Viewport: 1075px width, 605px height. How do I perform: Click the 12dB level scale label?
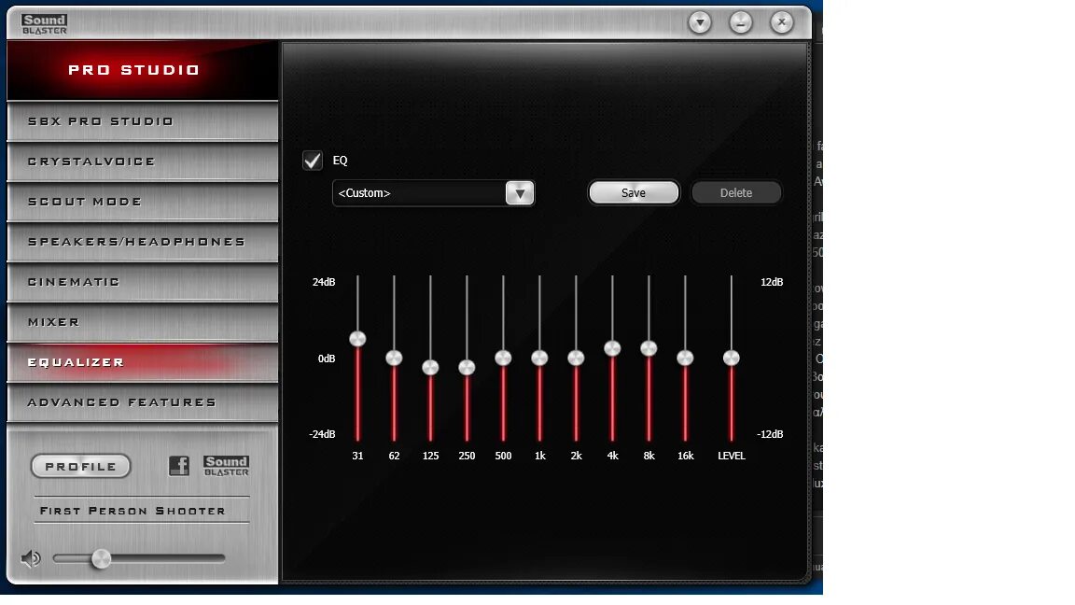coord(772,282)
